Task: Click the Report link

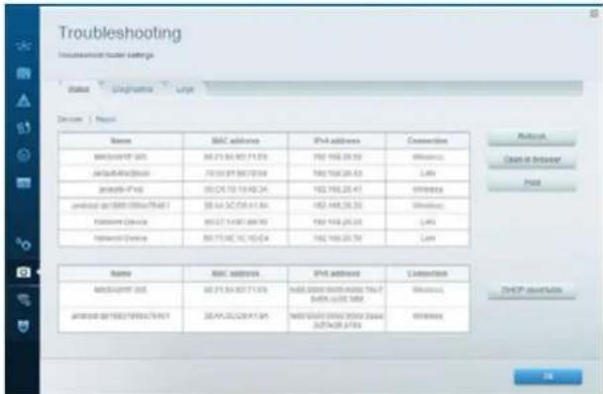Action: 105,119
